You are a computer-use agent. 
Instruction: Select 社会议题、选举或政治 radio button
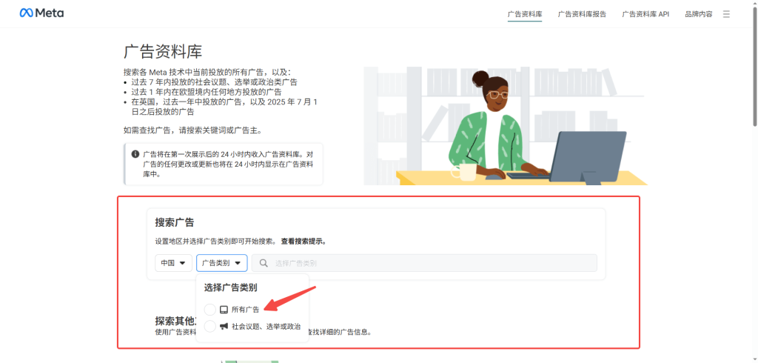coord(209,326)
